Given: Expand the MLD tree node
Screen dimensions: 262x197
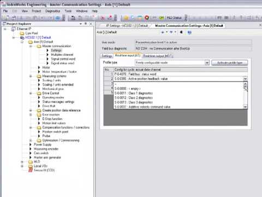Looking at the screenshot, I should (22, 162).
